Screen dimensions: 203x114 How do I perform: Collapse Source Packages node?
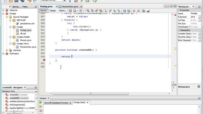[x=7, y=17]
